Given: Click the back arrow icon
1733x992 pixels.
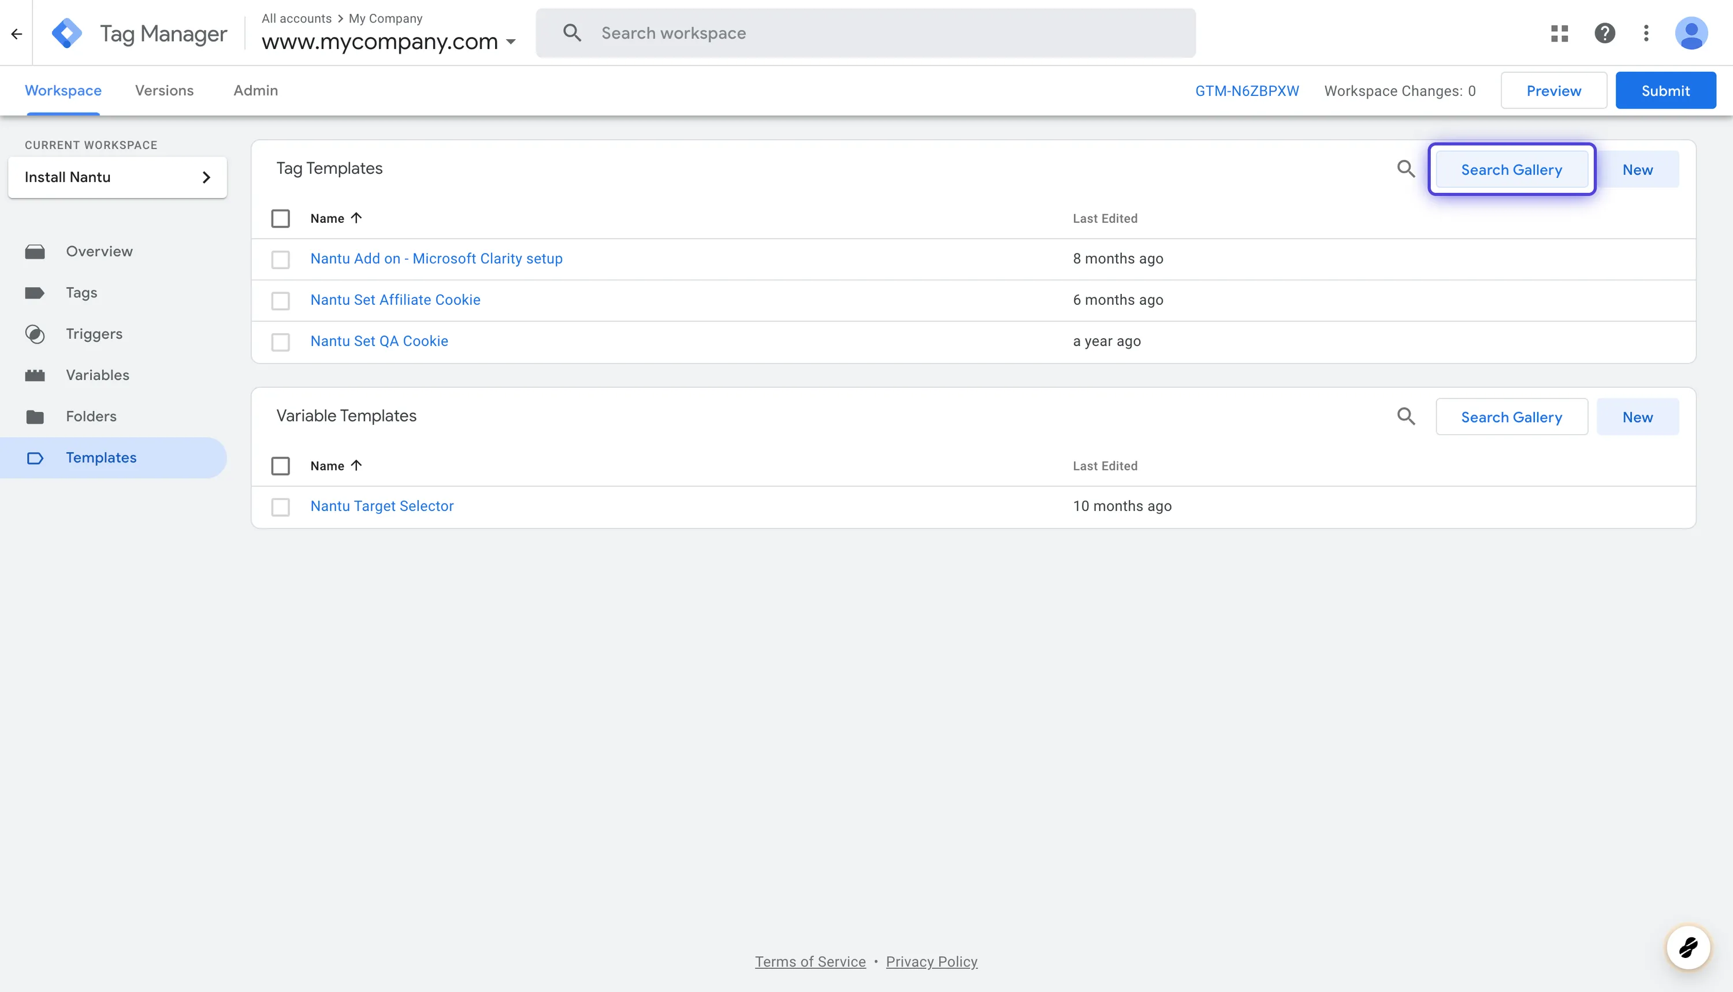Looking at the screenshot, I should (16, 33).
